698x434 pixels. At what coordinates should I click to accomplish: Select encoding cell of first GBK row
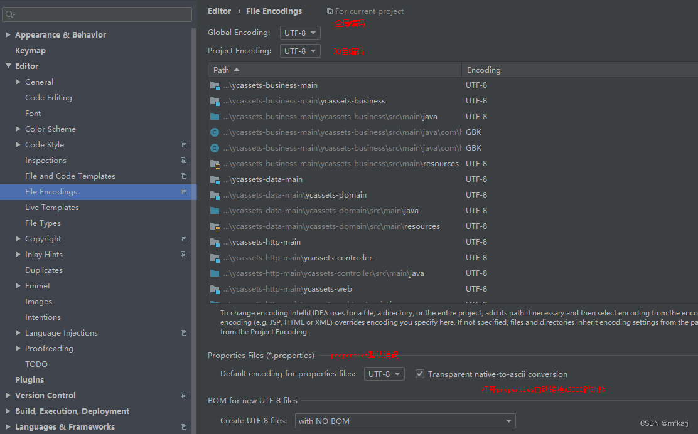pyautogui.click(x=474, y=132)
